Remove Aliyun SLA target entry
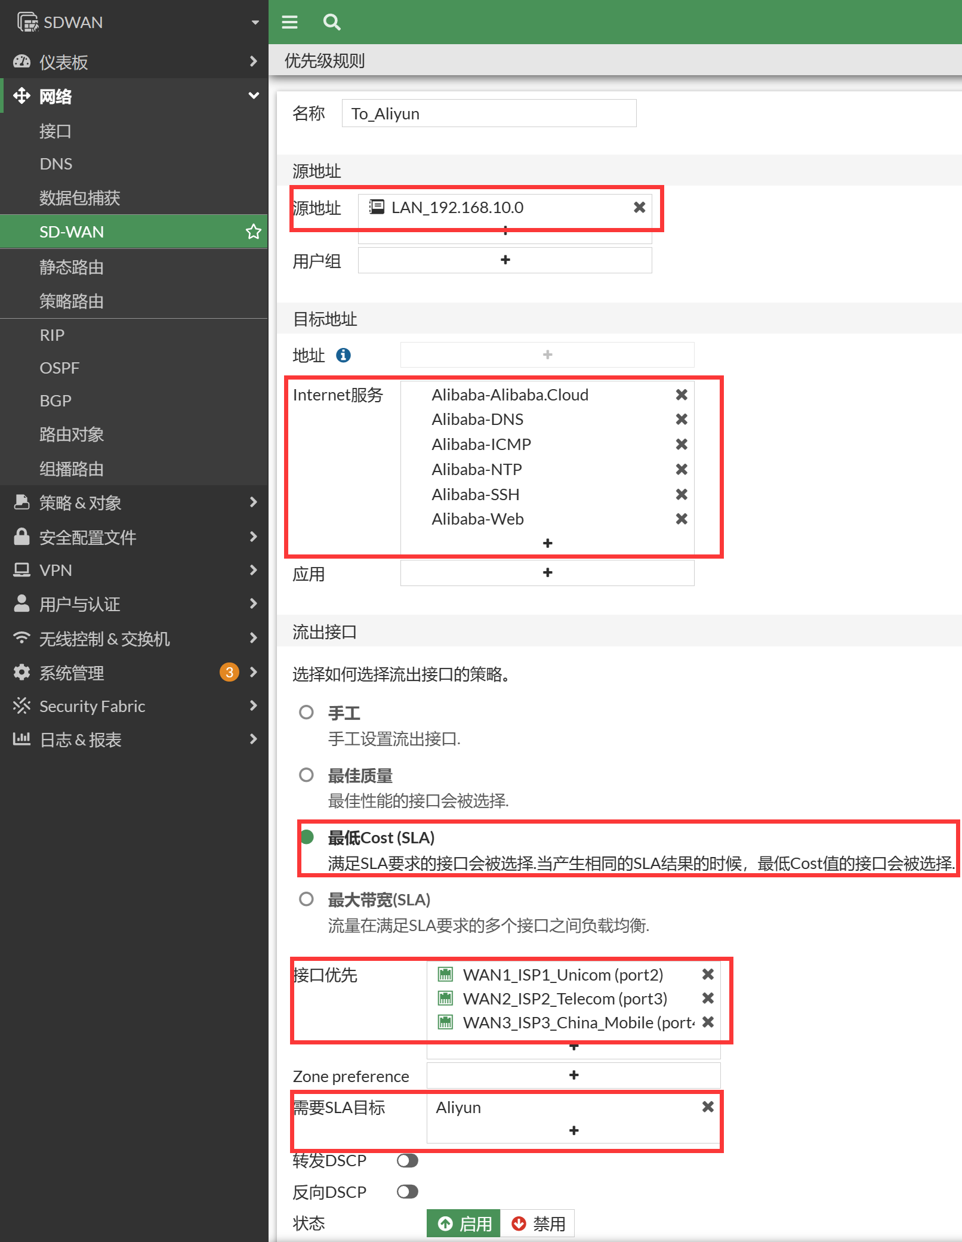Screen dimensions: 962x1242 coord(708,1107)
